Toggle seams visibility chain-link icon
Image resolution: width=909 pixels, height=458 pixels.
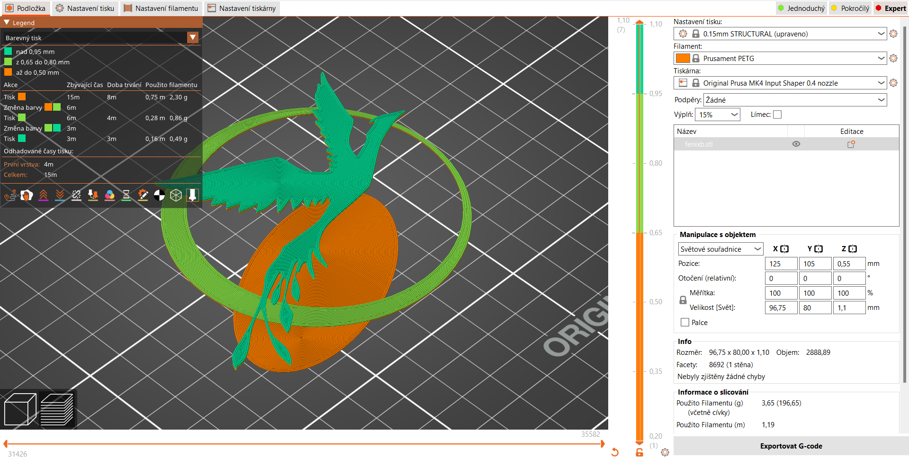coord(76,195)
